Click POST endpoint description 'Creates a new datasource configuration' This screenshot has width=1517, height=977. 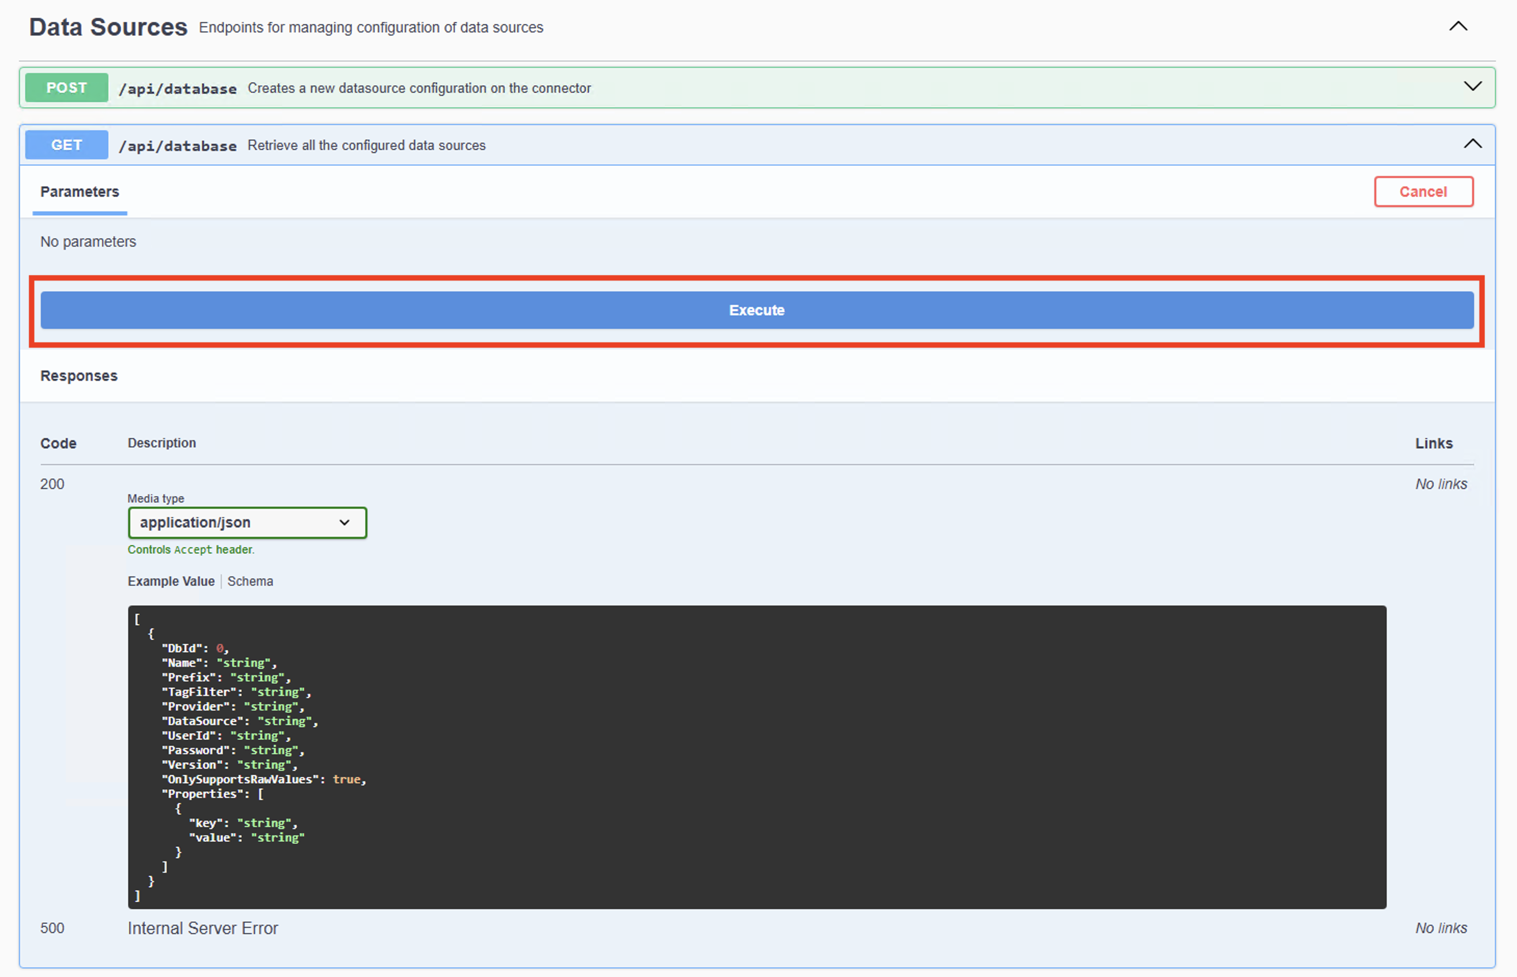419,88
